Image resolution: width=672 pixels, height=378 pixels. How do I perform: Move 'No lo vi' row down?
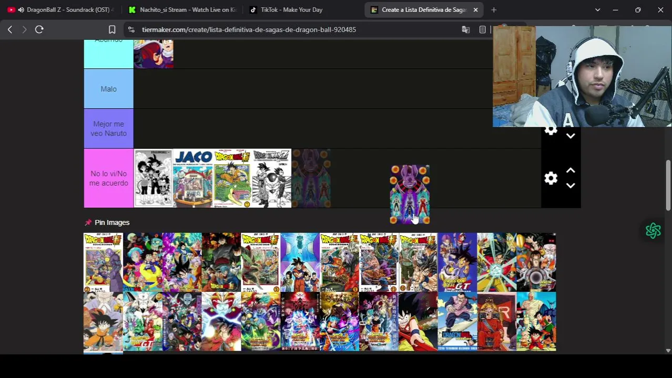click(571, 185)
